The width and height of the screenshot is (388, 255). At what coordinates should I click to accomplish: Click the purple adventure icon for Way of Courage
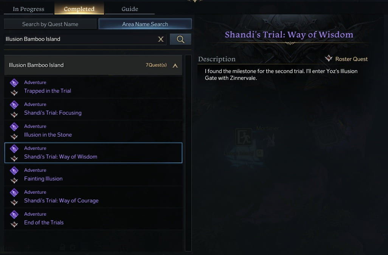pos(14,192)
